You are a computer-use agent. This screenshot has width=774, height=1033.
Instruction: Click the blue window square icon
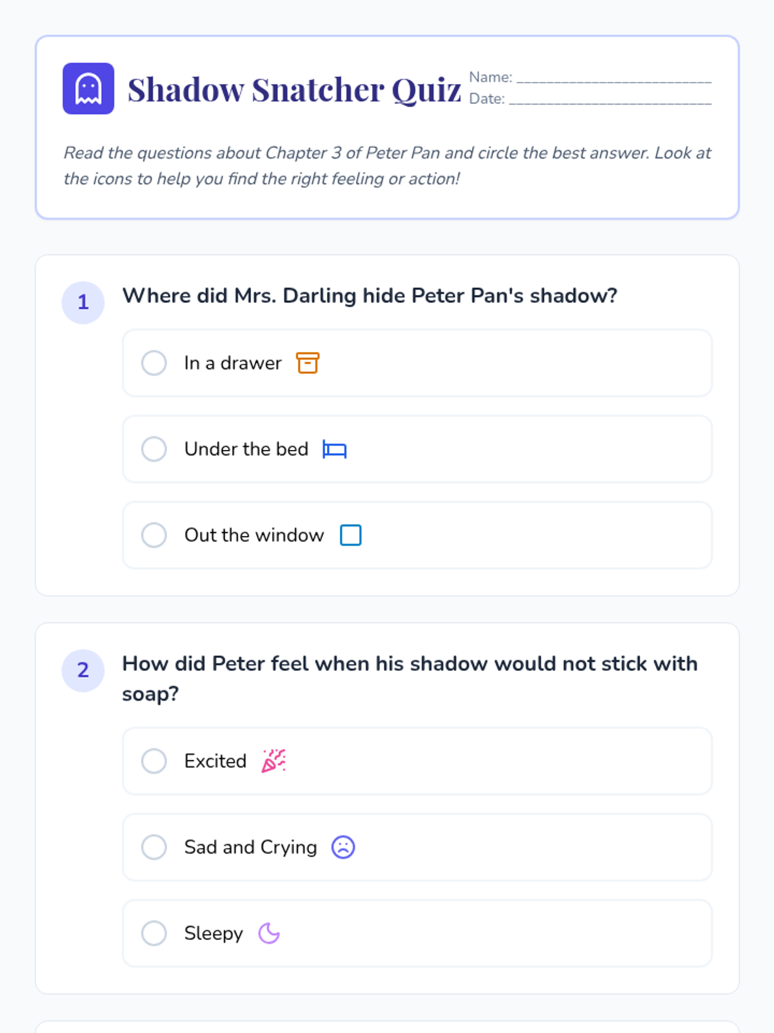351,535
